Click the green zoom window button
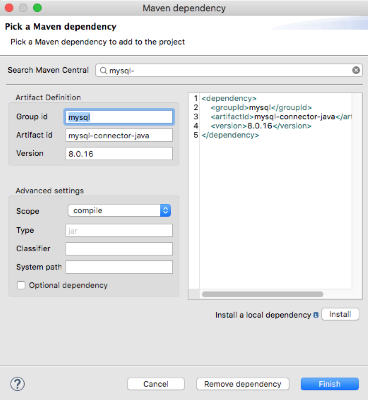Image resolution: width=368 pixels, height=400 pixels. click(x=37, y=8)
